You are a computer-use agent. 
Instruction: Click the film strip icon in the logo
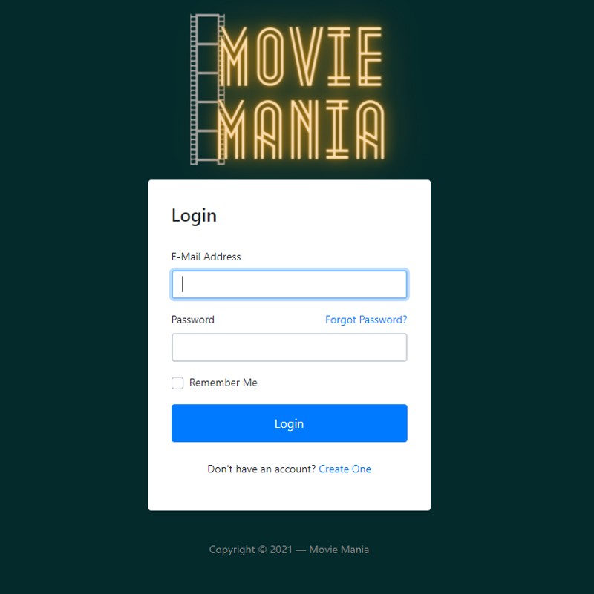pos(207,89)
